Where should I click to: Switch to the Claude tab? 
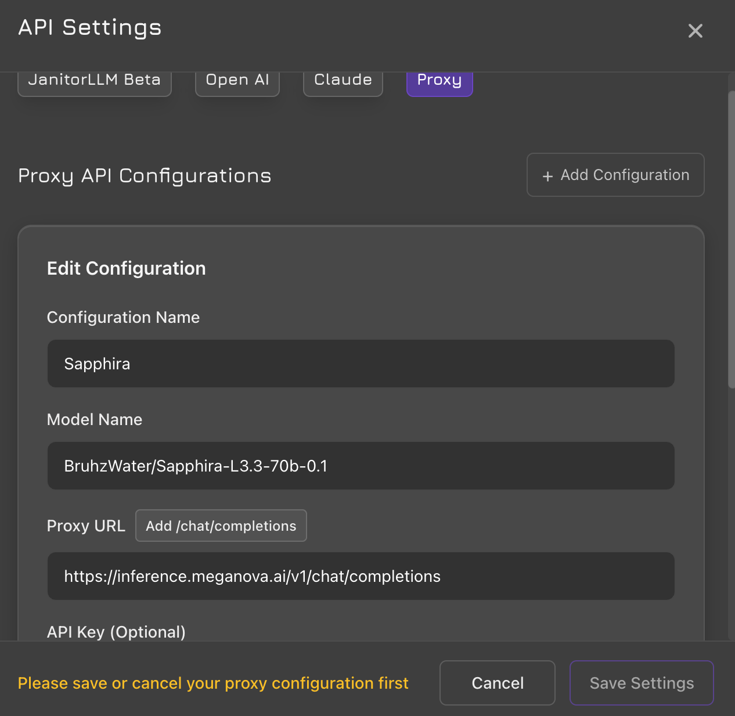343,80
